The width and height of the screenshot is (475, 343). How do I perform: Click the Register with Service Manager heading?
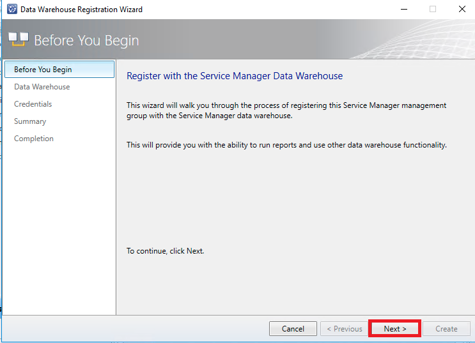(235, 76)
